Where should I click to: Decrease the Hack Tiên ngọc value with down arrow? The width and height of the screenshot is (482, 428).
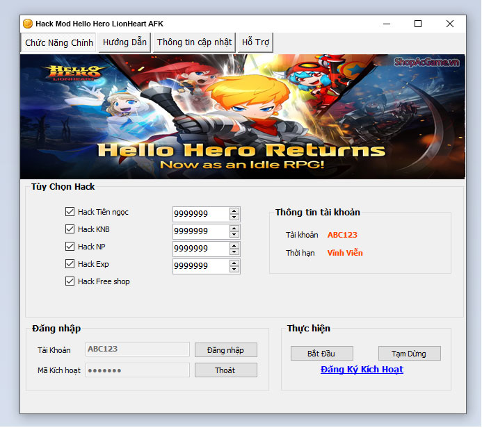(x=234, y=217)
